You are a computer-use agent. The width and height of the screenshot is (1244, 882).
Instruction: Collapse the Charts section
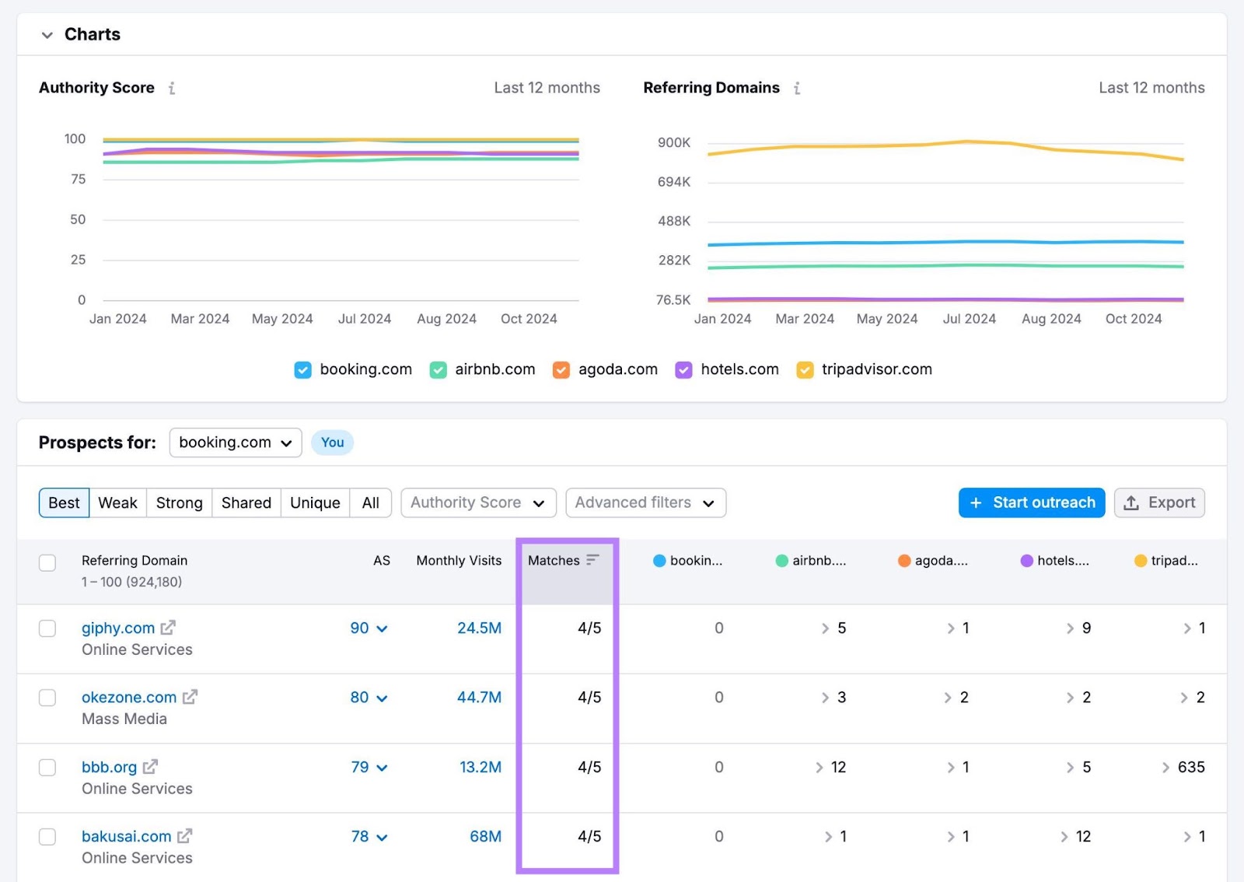[47, 35]
